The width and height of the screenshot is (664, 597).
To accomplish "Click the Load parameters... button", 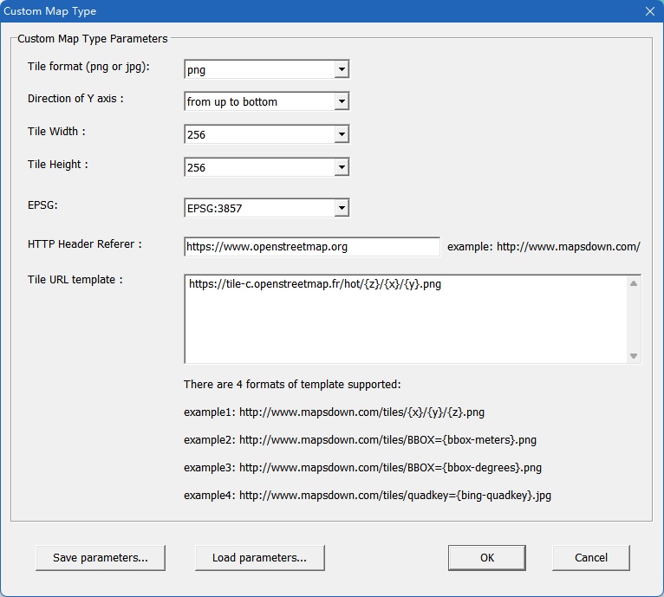I will point(259,558).
